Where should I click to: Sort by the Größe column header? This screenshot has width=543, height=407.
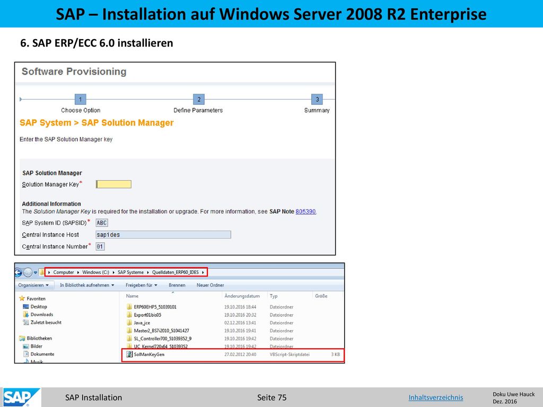(321, 296)
